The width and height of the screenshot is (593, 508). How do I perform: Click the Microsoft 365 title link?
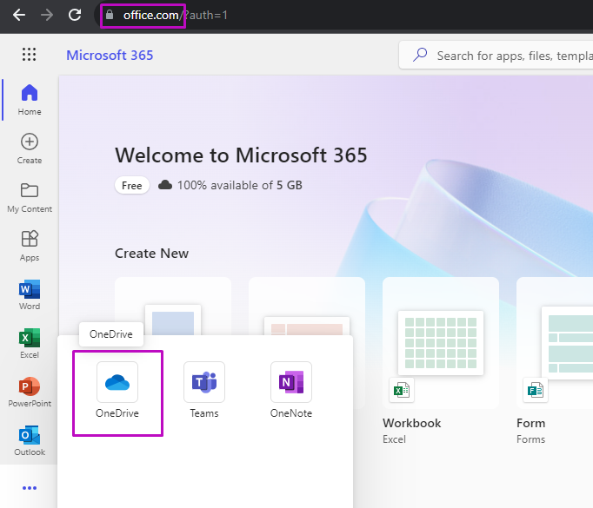click(x=110, y=56)
